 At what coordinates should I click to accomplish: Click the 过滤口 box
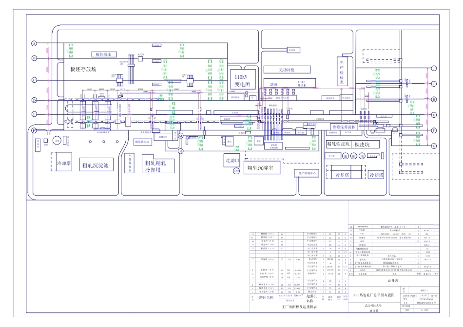(232, 161)
